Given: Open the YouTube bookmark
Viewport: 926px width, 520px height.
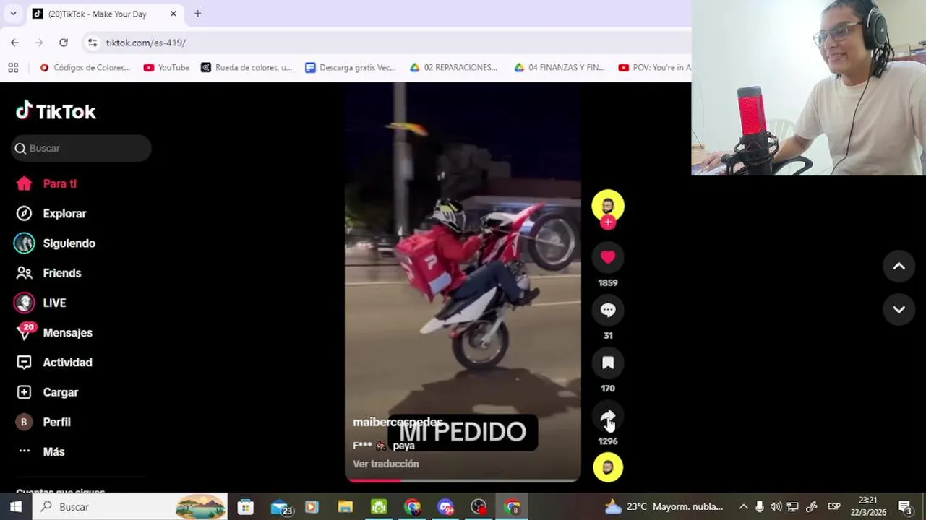Looking at the screenshot, I should click(166, 67).
